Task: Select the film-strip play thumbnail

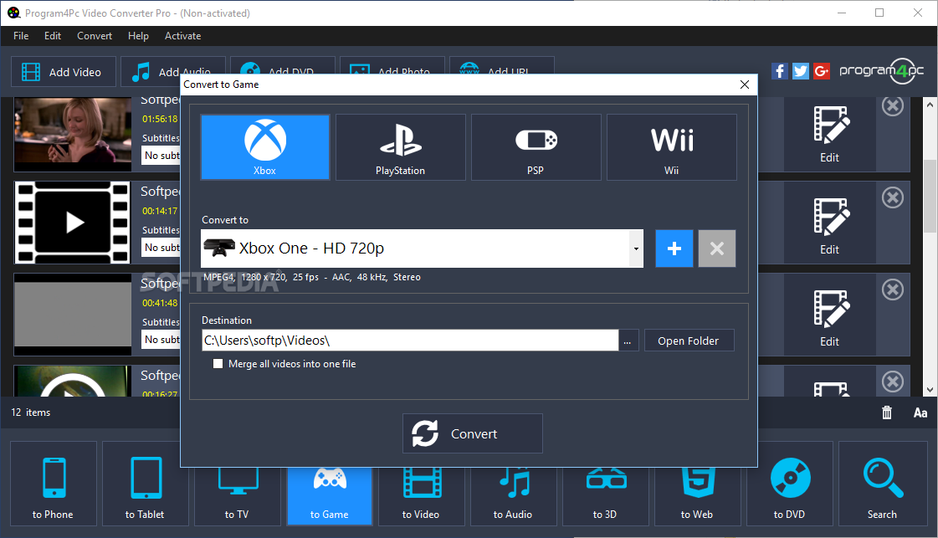Action: [x=73, y=223]
